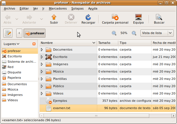
Task: Expand the Música folder disclosure triangle
Action: click(x=42, y=71)
